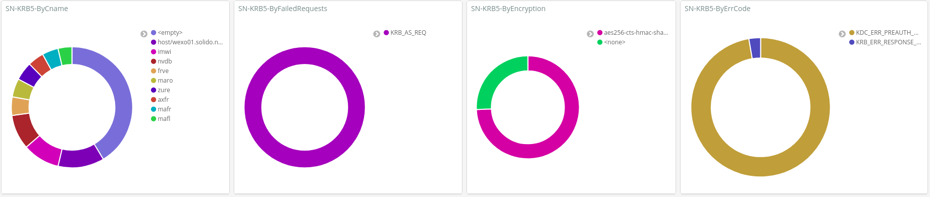The image size is (930, 197).
Task: Collapse the ByCname legend arrow
Action: pos(144,34)
